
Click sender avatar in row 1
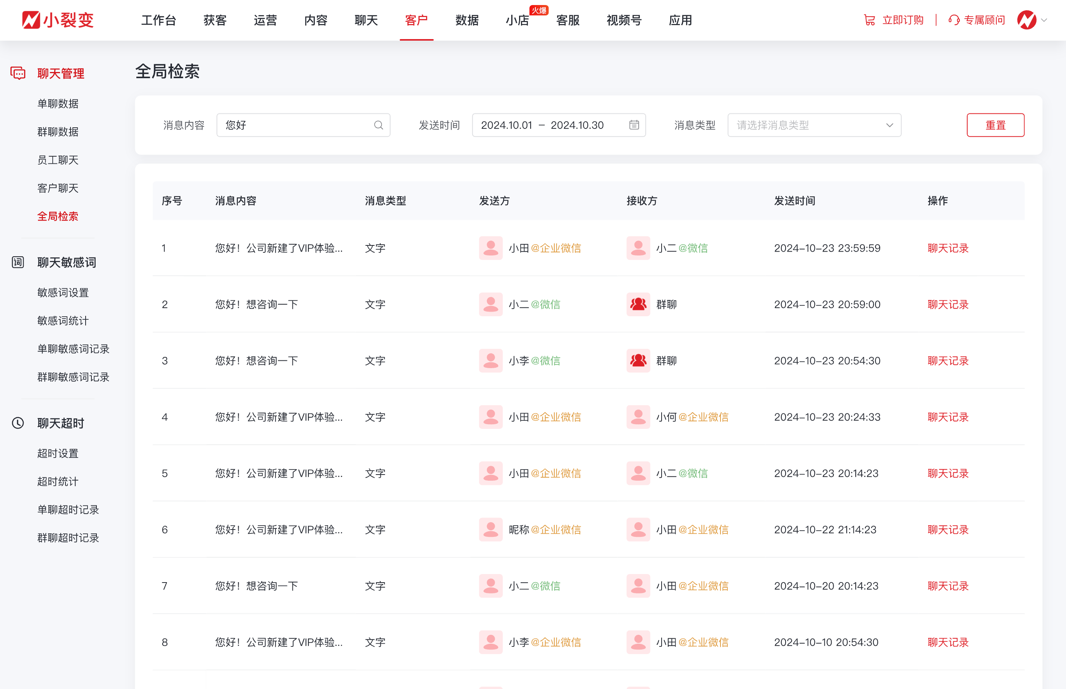point(491,248)
